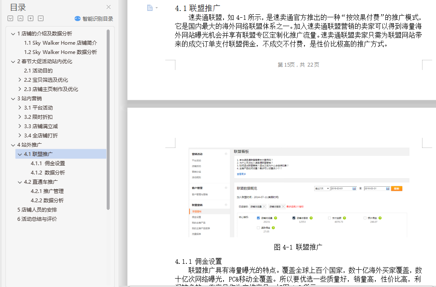Expand the '3.3 店铺满立减' entry
Screen dimensions: 436x287
click(x=19, y=126)
